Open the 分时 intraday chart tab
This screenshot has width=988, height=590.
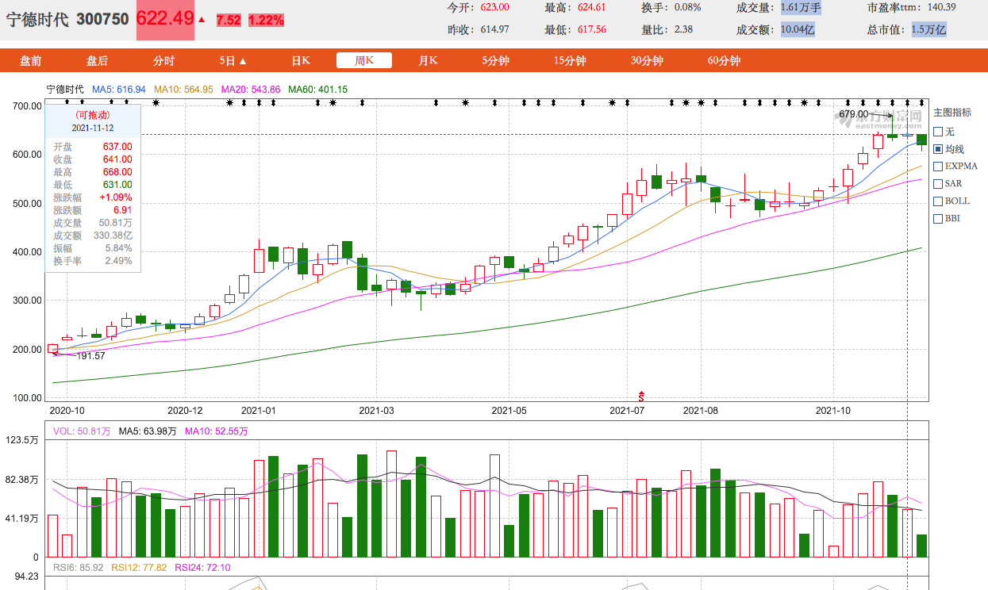tap(163, 61)
